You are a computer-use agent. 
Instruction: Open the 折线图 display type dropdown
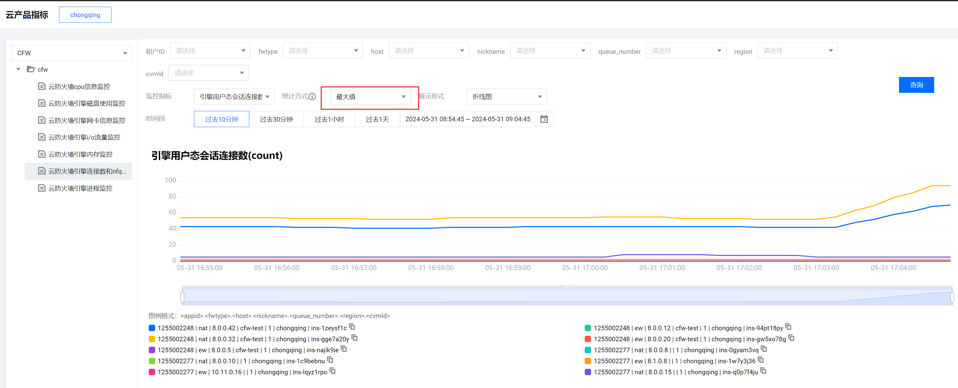tap(506, 97)
